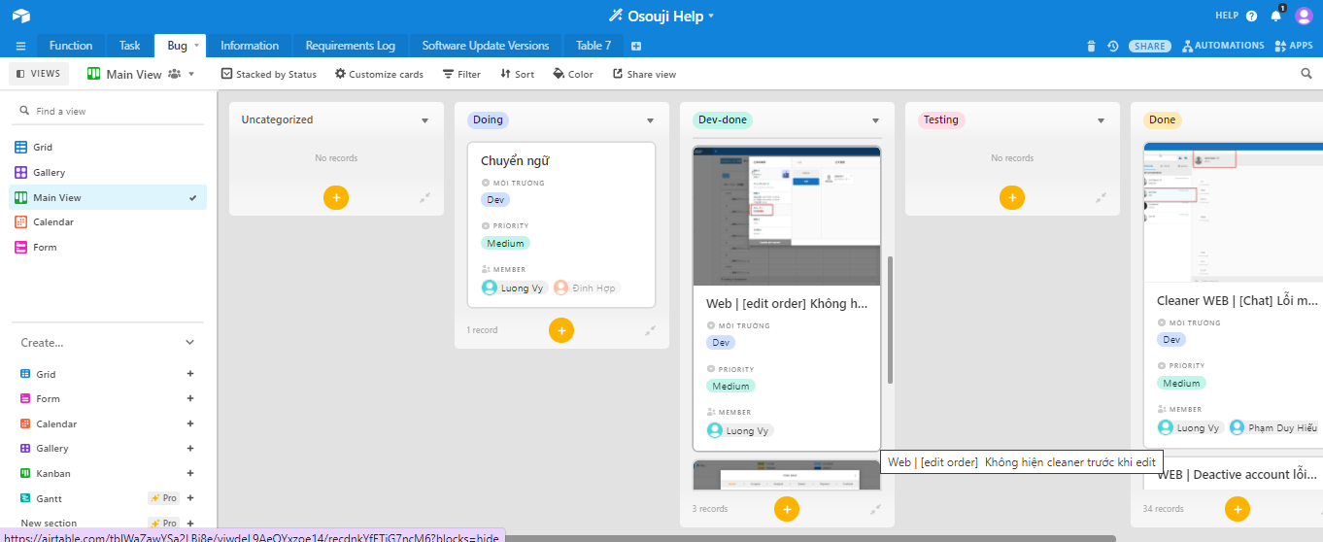Viewport: 1323px width, 542px height.
Task: Create new Gallery view with plus
Action: point(190,449)
